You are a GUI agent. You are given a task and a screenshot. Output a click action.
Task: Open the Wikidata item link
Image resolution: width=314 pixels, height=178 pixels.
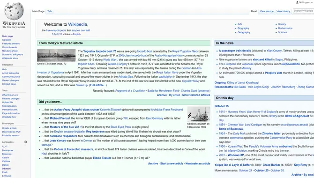point(9,117)
